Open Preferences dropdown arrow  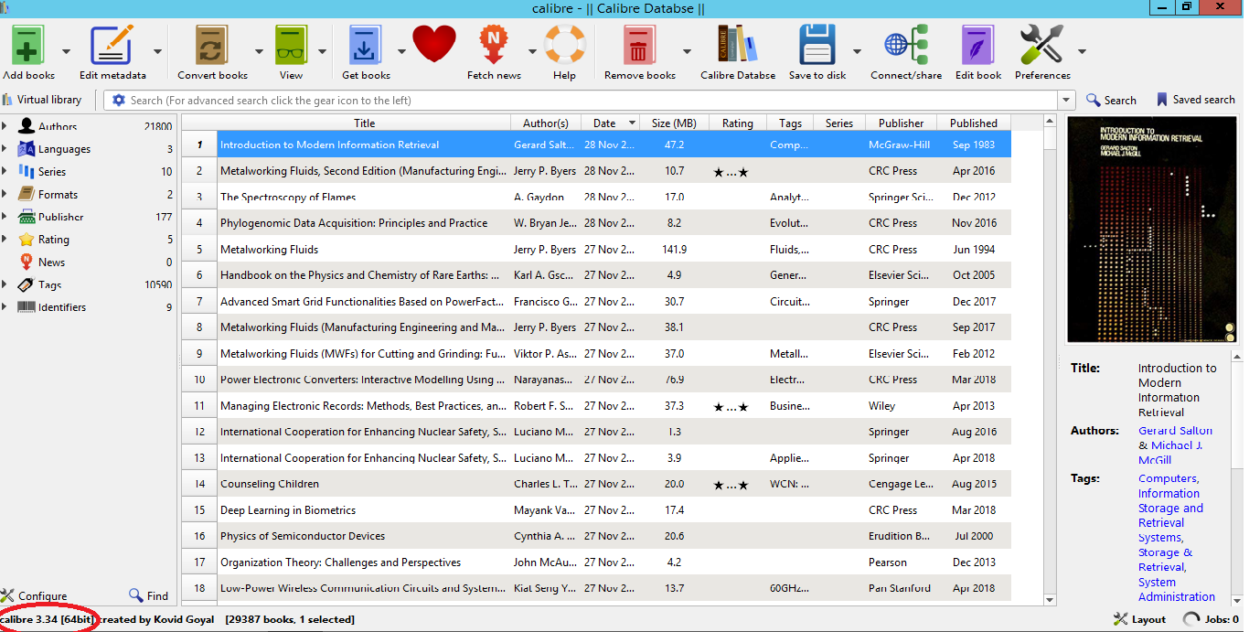pos(1082,52)
